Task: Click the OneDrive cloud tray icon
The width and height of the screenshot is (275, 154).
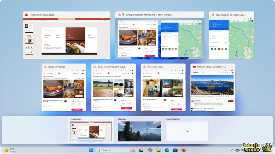Action: pos(237,150)
